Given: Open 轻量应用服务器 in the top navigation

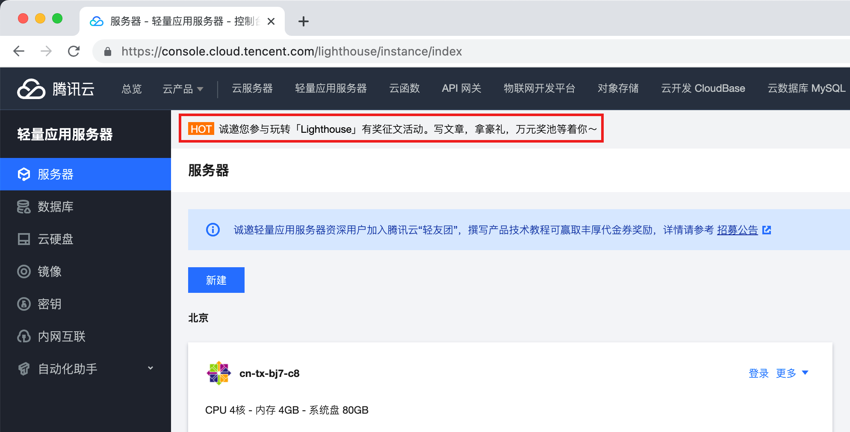Looking at the screenshot, I should (x=331, y=88).
